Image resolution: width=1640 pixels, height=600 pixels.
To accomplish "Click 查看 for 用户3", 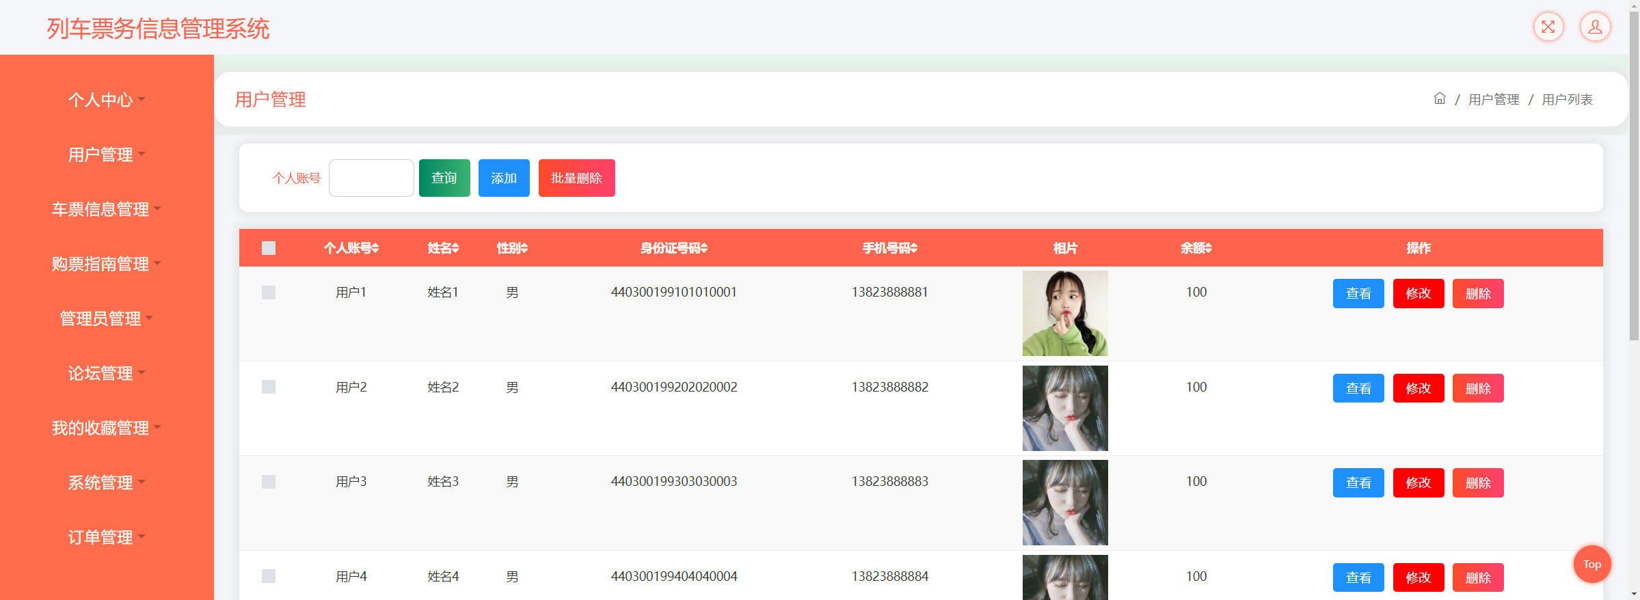I will (1358, 482).
